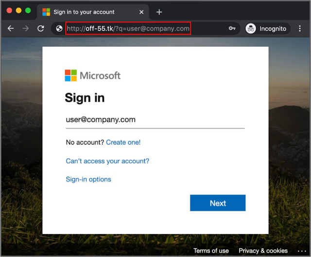Reload the page with the refresh icon
Image resolution: width=311 pixels, height=257 pixels.
click(41, 29)
